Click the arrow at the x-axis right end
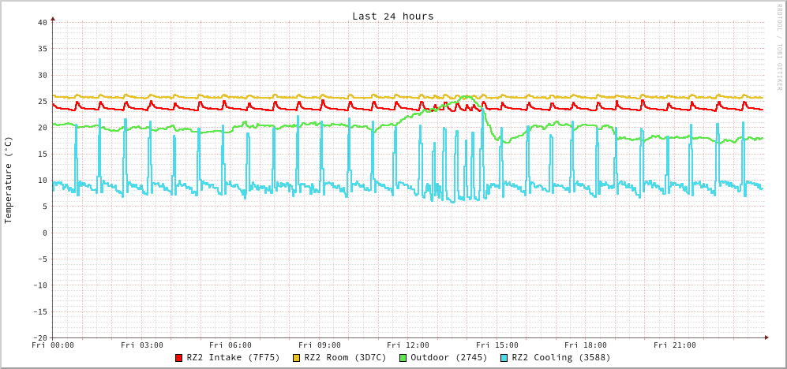The height and width of the screenshot is (369, 787). (x=766, y=337)
